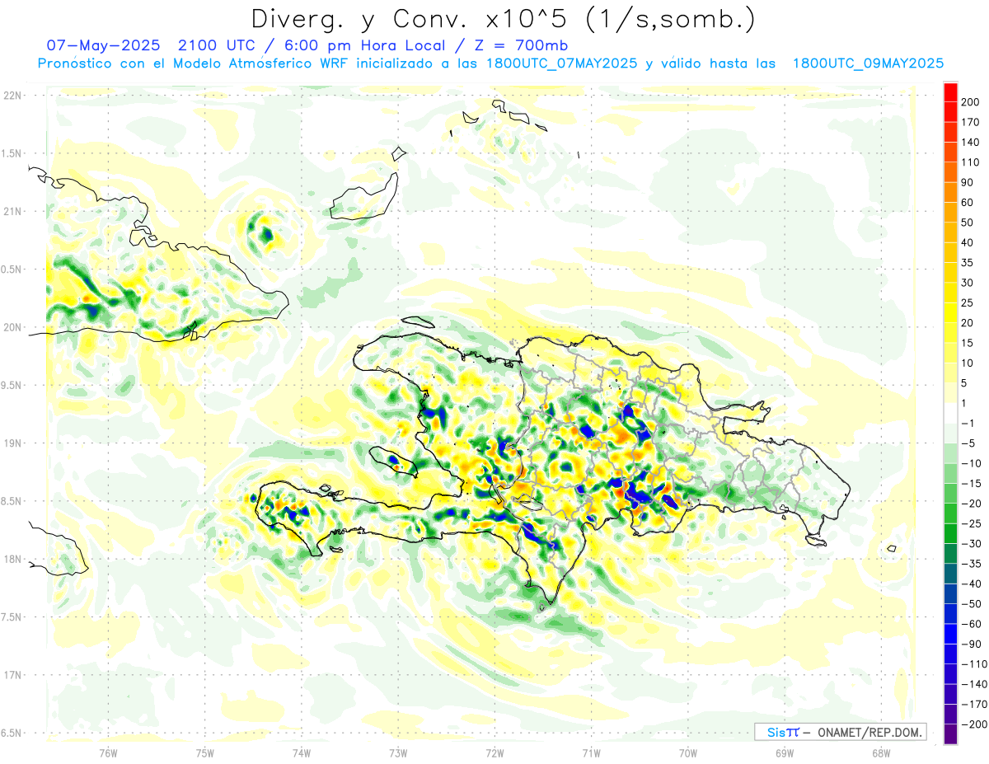
Task: Click the '200' value on the color scale
Action: (971, 101)
